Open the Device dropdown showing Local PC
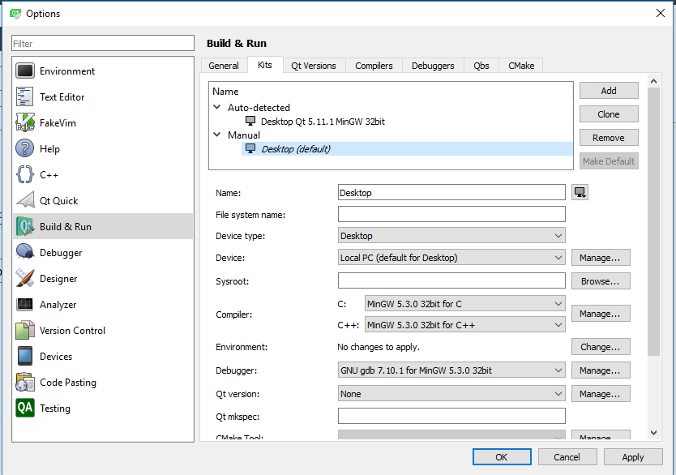 tap(451, 258)
